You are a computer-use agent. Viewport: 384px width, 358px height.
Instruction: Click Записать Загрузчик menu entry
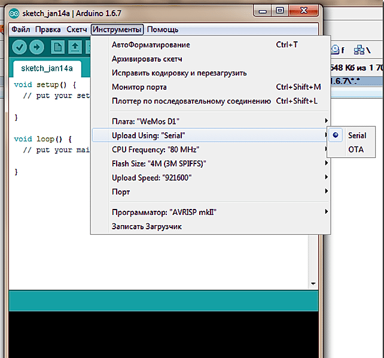pyautogui.click(x=147, y=226)
